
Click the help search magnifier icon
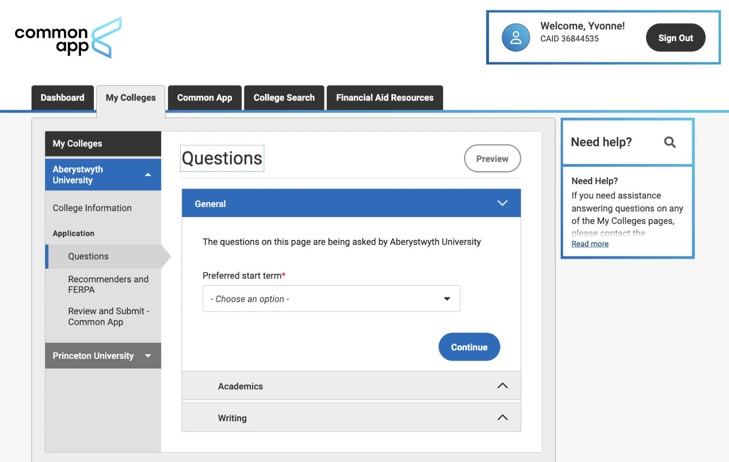[670, 142]
